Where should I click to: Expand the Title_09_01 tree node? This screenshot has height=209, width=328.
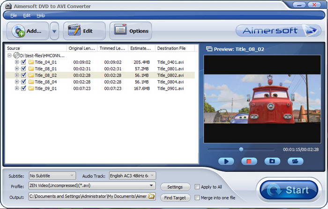point(17,88)
